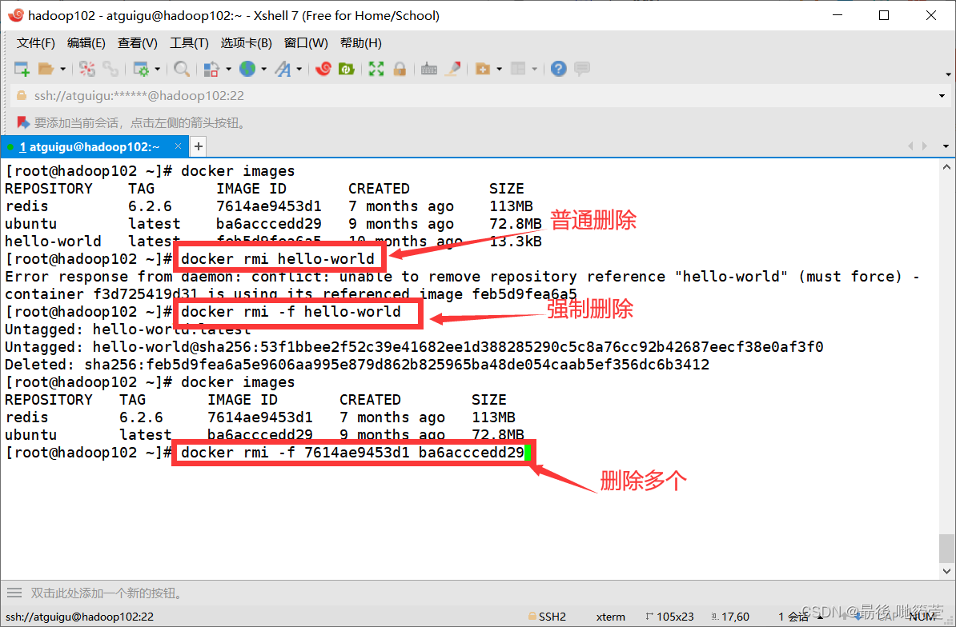Viewport: 956px width, 627px height.
Task: Click the tab scroll right arrow
Action: 925,146
